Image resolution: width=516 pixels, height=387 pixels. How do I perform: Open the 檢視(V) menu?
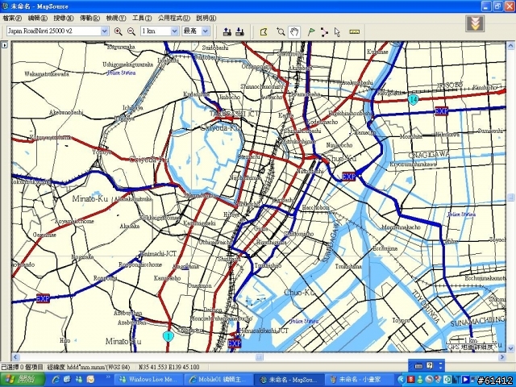pyautogui.click(x=116, y=18)
